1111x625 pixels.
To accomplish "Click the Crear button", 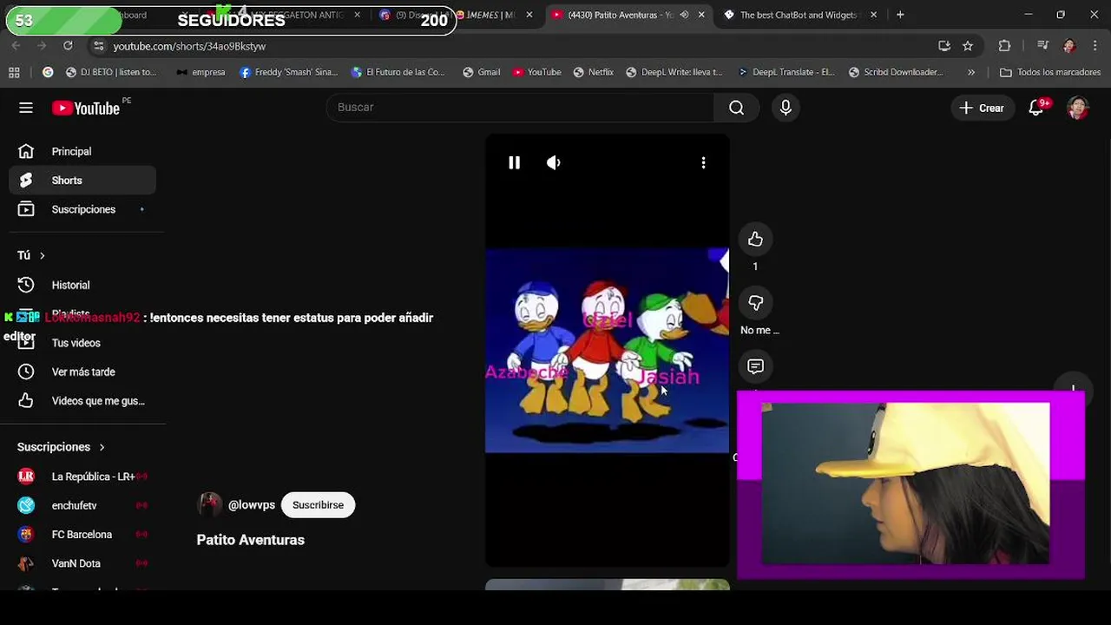I will coord(982,108).
